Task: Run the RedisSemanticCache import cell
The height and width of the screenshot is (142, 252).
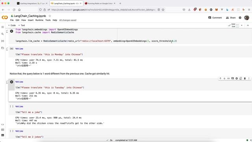Action: 11,31
